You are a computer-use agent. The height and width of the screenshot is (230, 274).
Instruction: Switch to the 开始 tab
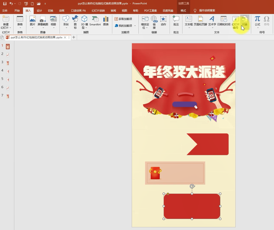(x=17, y=11)
